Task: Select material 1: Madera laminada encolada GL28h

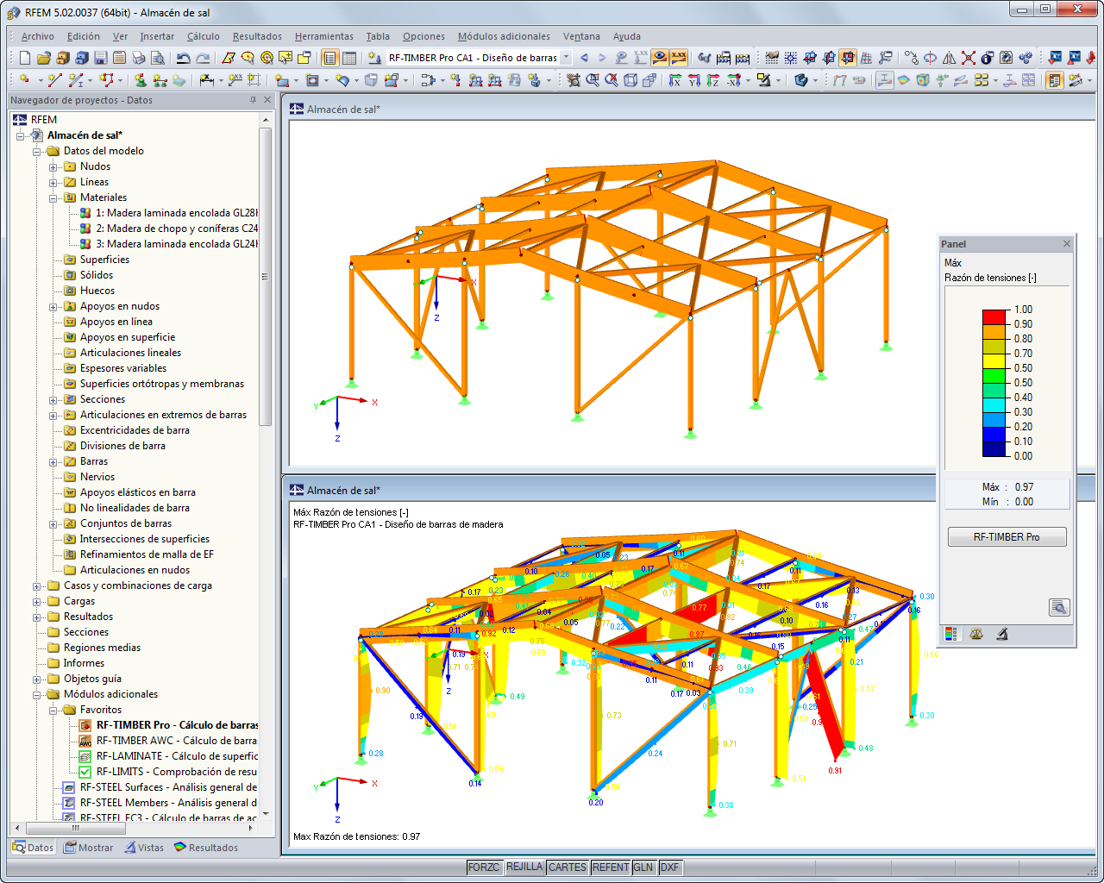Action: (176, 213)
